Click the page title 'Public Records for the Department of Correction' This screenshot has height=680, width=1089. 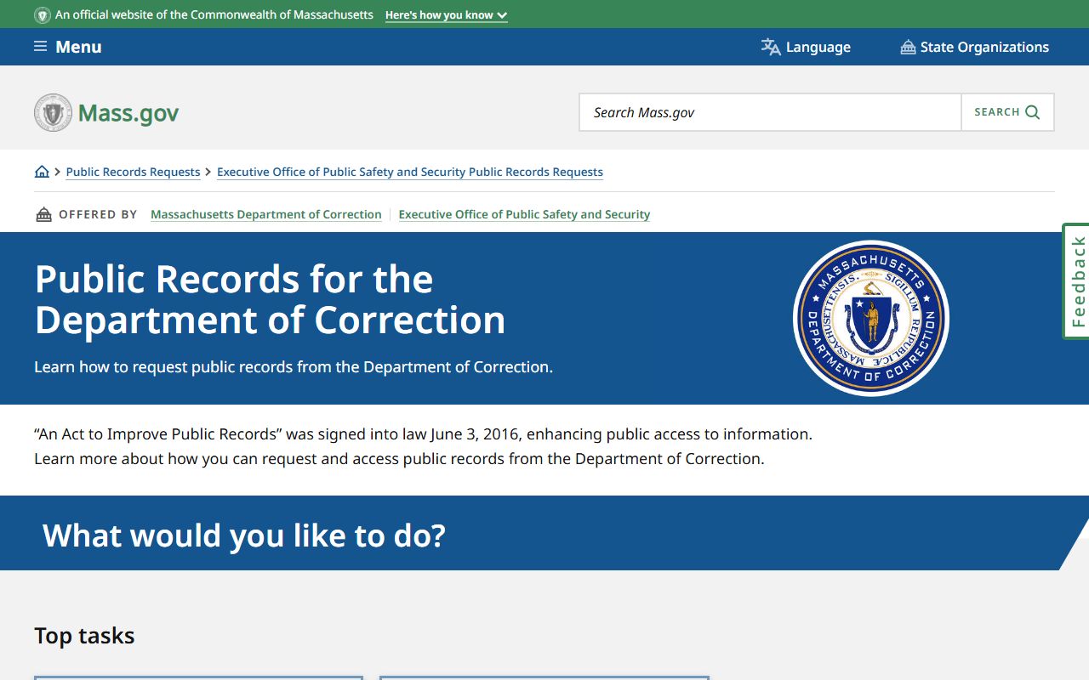coord(271,299)
